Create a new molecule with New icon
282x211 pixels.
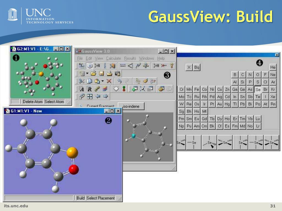pyautogui.click(x=82, y=73)
